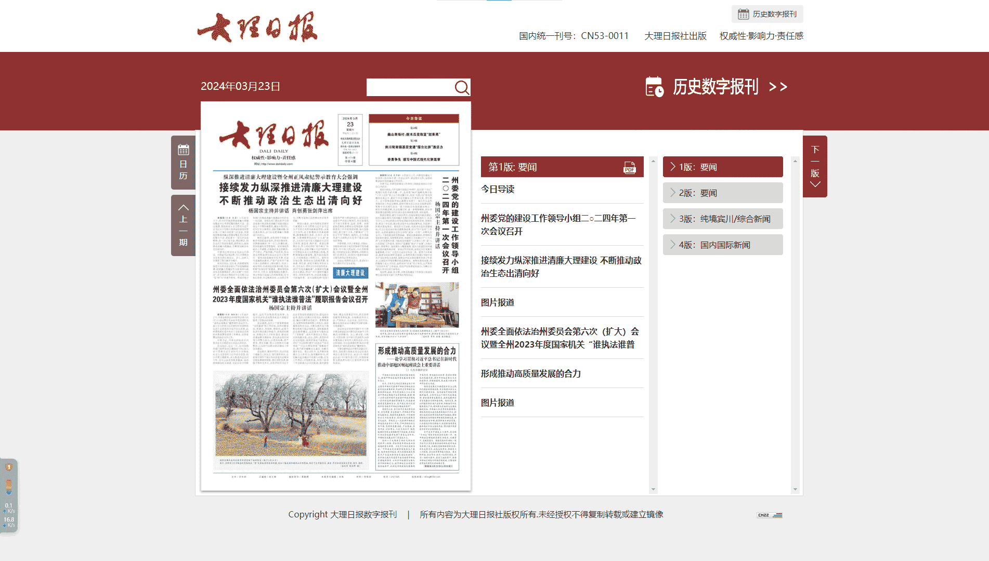Open the 日历 side tab
Image resolution: width=989 pixels, height=561 pixels.
point(183,163)
